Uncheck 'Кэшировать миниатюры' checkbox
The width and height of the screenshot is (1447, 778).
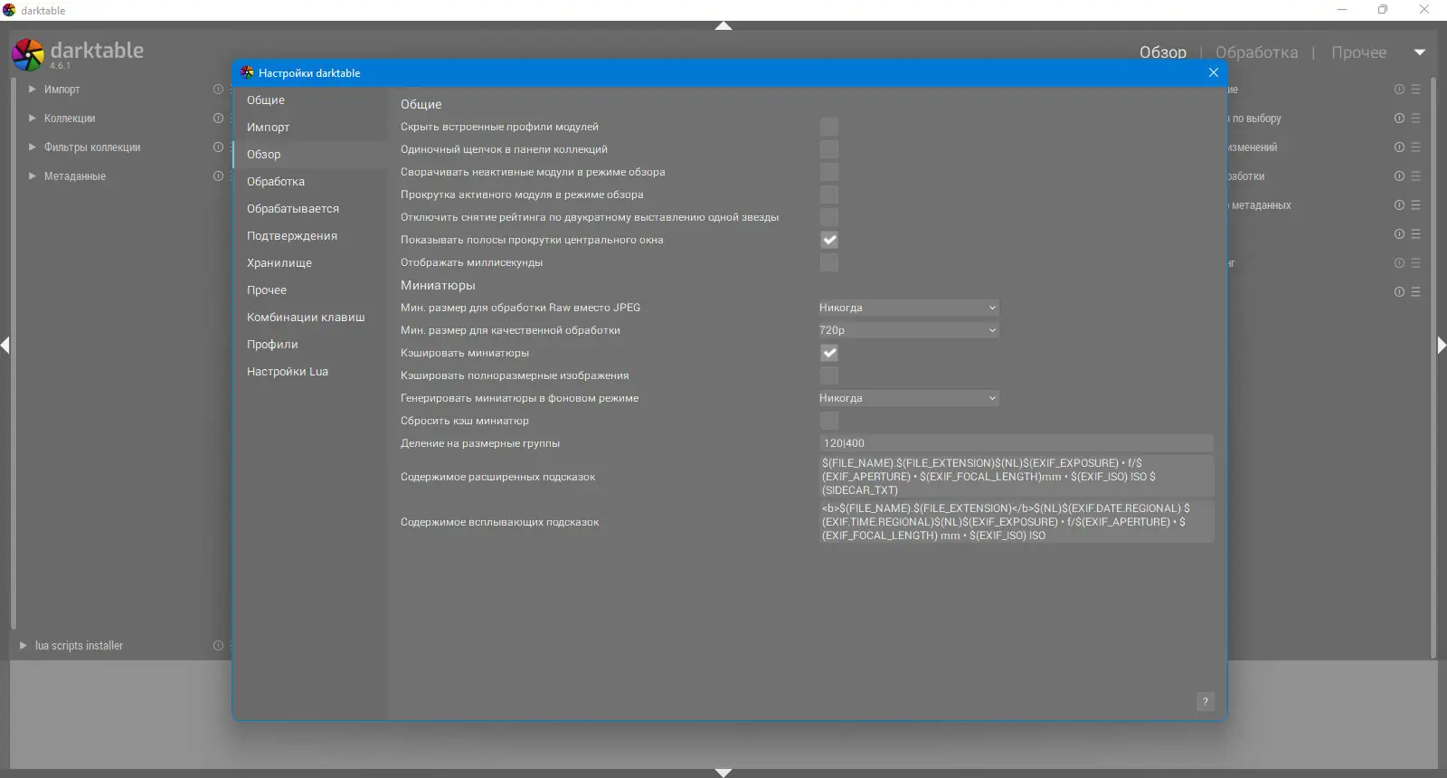coord(829,353)
